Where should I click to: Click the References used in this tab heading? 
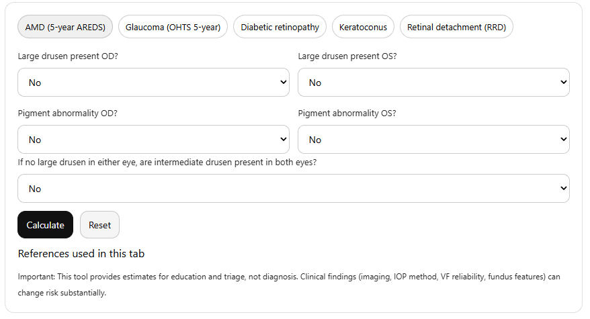pos(81,254)
